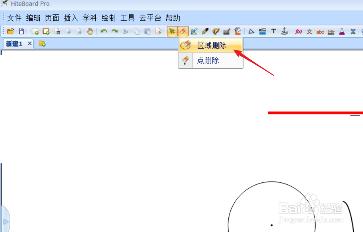
Task: Select the pencil drawing tool
Action: coord(194,31)
